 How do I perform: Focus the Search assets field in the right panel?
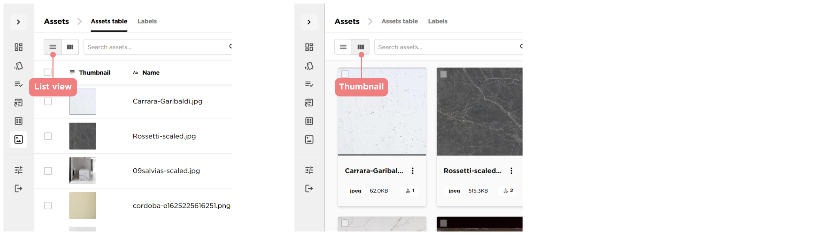[448, 47]
